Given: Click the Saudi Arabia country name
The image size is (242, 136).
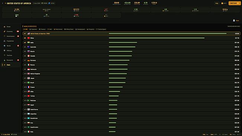Looking at the screenshot, I should point(34,127).
